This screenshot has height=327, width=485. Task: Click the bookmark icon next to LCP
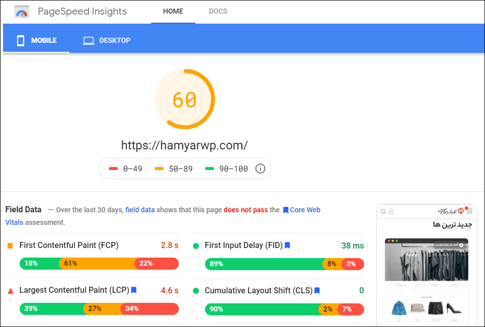[x=133, y=290]
